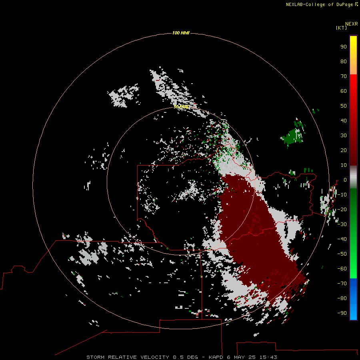The height and width of the screenshot is (360, 360).
Task: Click the -20 value on the velocity scale
Action: 342,210
